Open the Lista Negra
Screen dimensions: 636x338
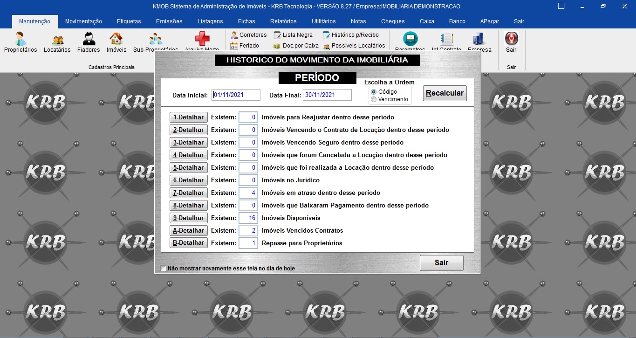pos(293,35)
